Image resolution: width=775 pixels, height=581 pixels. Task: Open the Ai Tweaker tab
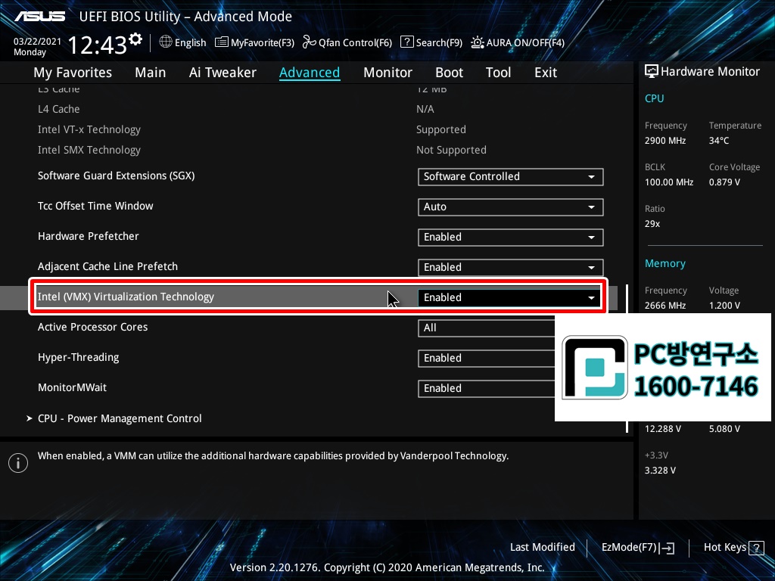pos(223,73)
